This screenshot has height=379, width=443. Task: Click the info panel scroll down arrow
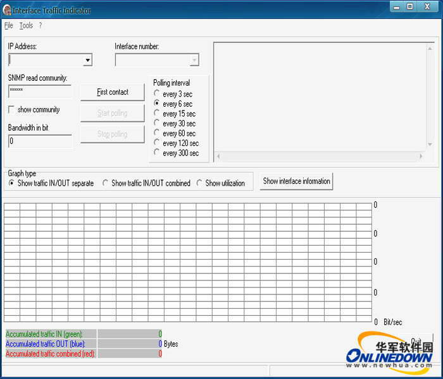pos(430,145)
